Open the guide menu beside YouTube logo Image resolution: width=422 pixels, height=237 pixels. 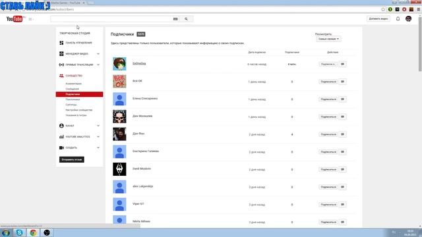pyautogui.click(x=30, y=19)
